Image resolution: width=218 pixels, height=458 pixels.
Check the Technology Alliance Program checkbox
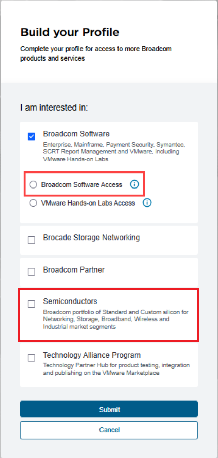coord(31,358)
